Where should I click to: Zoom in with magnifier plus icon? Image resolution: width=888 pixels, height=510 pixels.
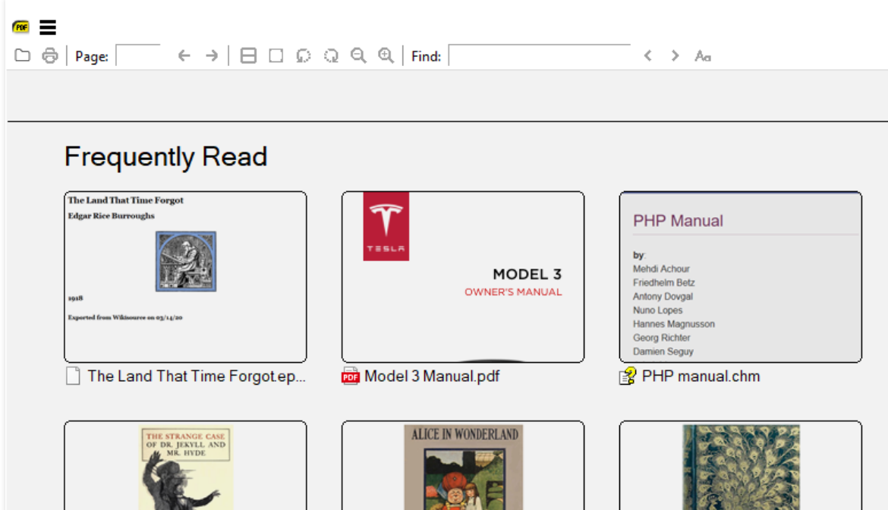pos(386,55)
